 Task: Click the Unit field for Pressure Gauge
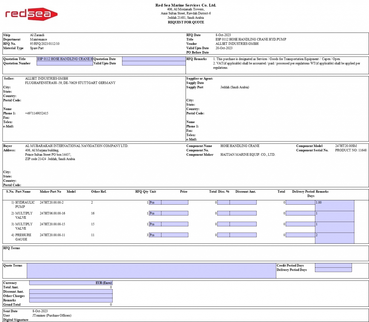[155, 235]
